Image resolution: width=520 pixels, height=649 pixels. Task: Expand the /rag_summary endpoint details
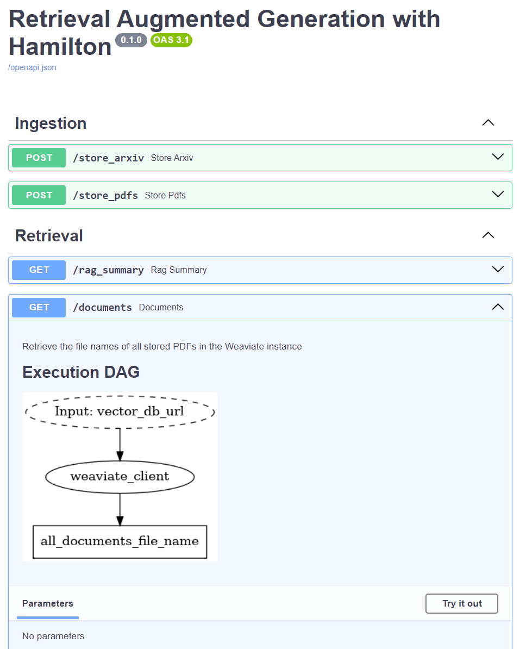pyautogui.click(x=497, y=269)
